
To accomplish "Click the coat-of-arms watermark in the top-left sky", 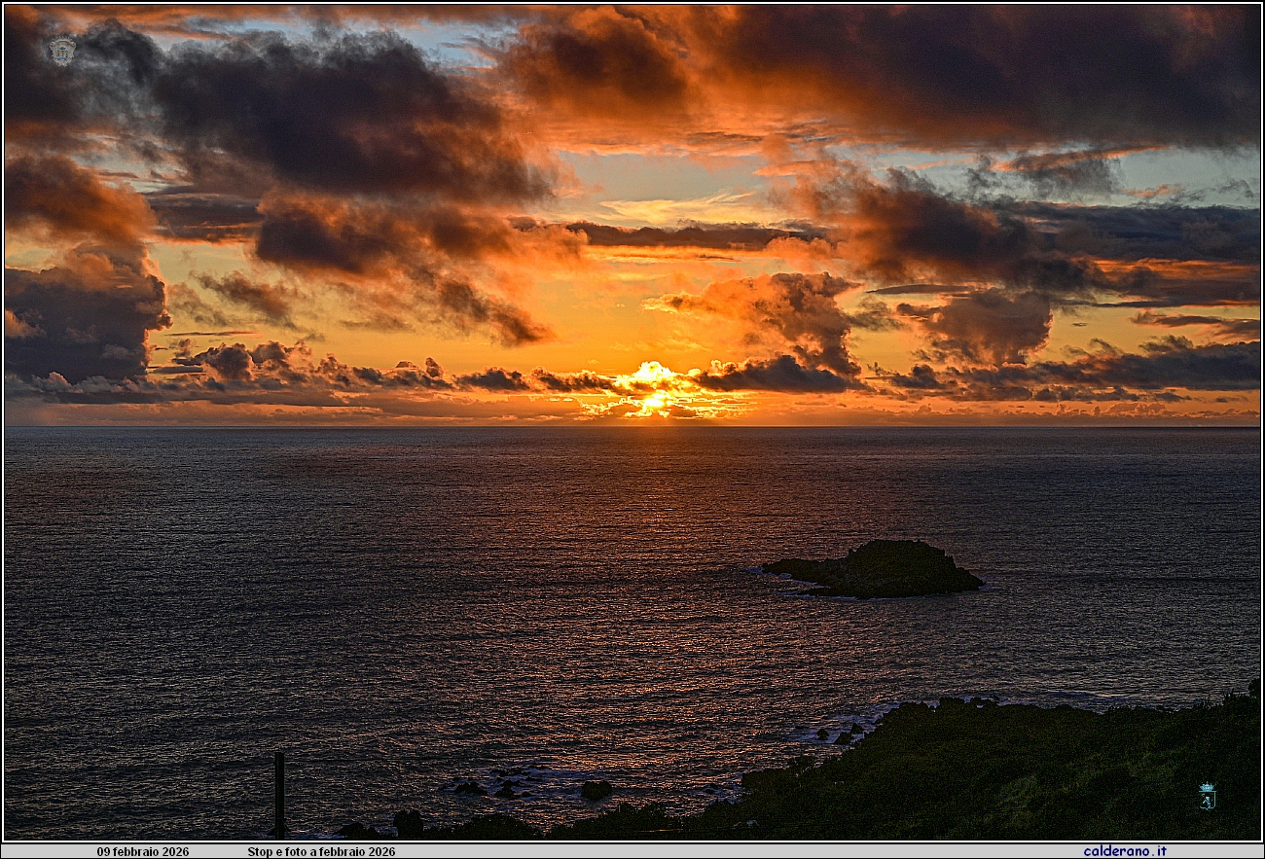I will click(62, 51).
